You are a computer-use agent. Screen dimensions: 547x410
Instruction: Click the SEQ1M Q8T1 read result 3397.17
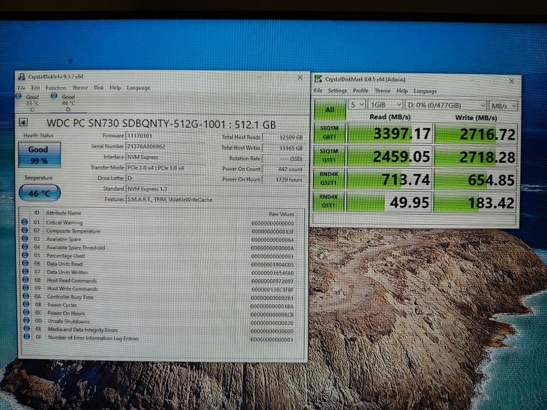(x=390, y=133)
